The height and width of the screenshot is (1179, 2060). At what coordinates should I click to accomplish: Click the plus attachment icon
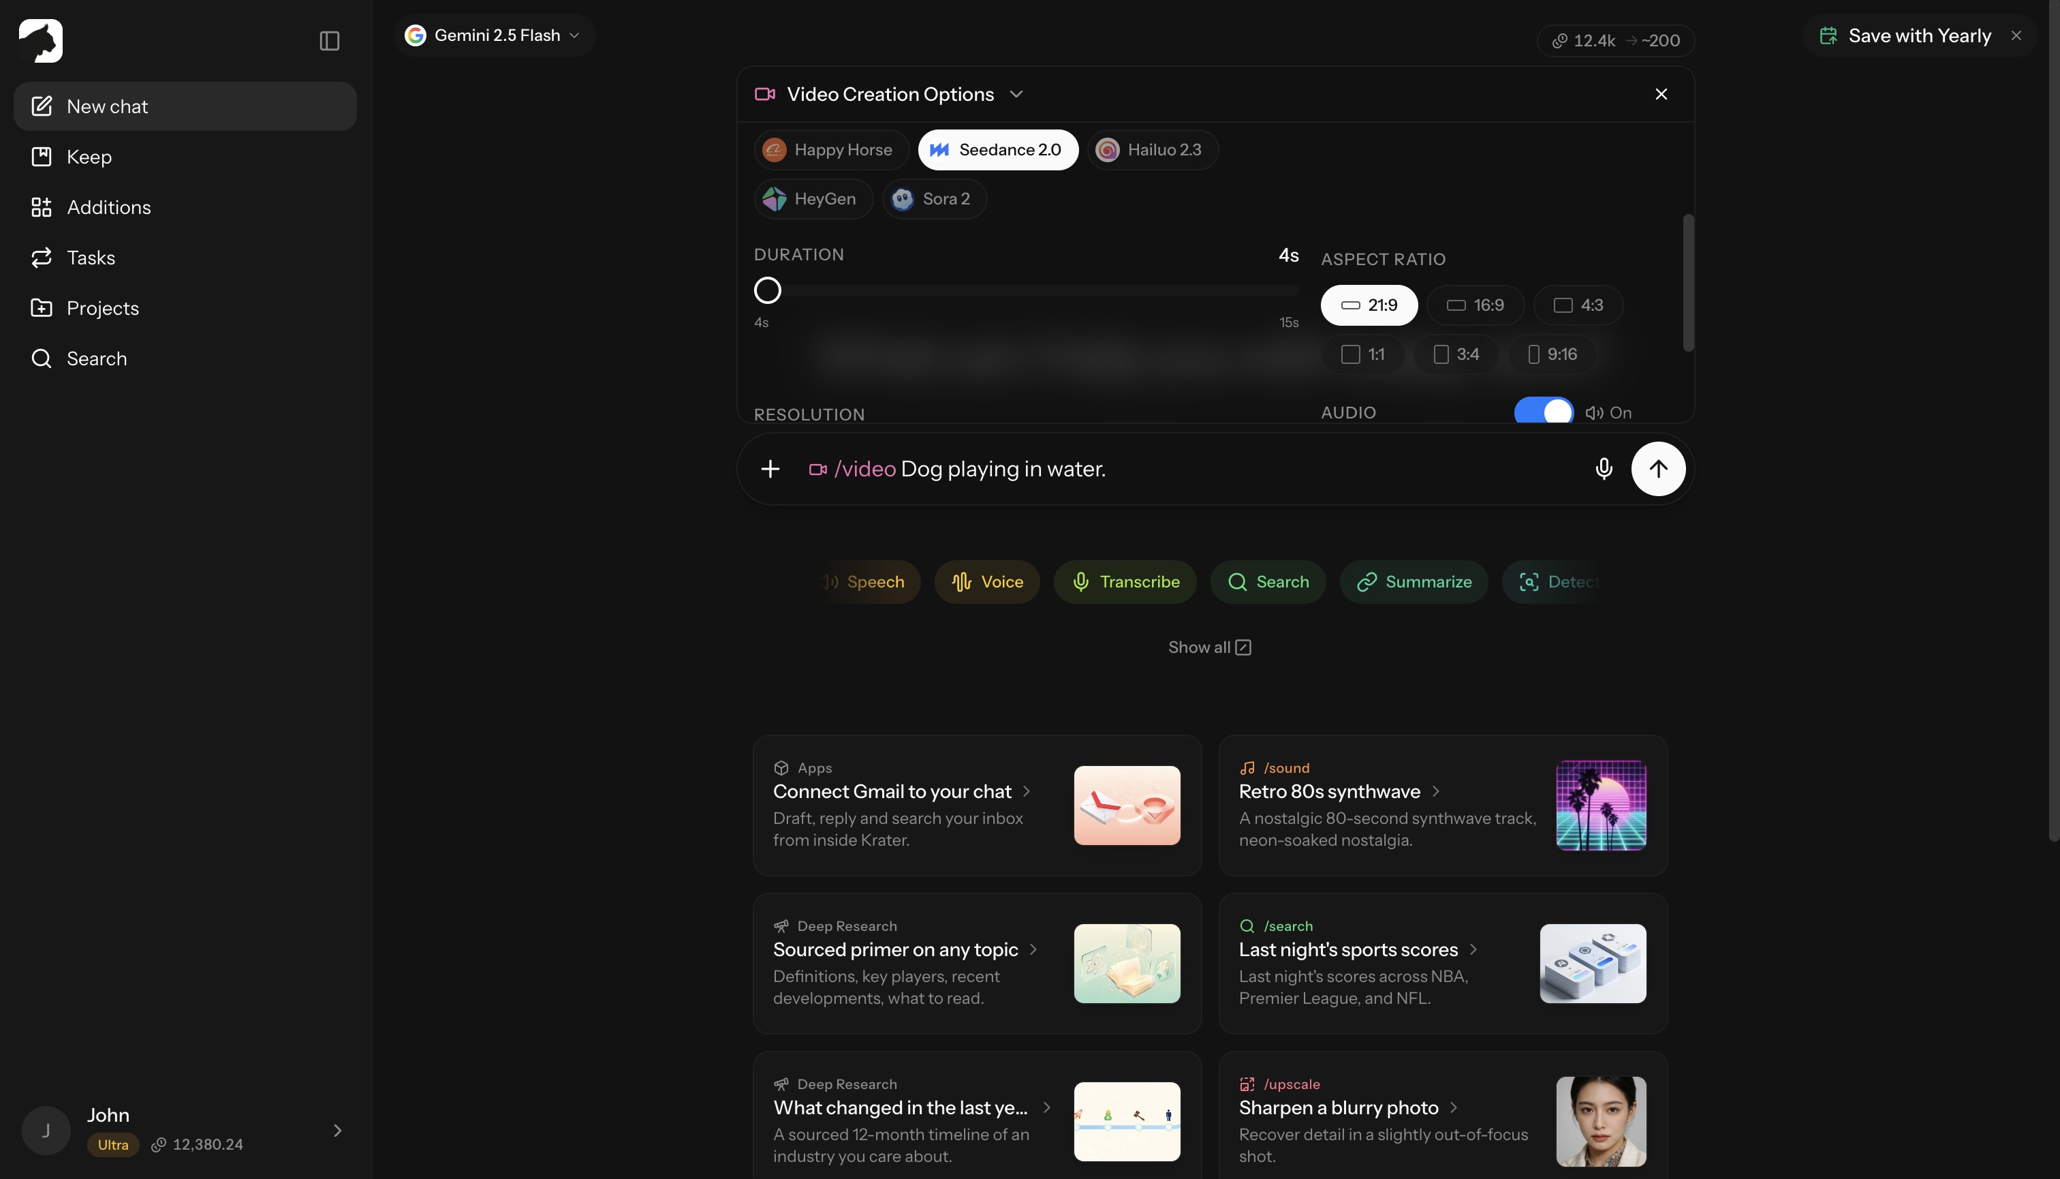(x=770, y=469)
